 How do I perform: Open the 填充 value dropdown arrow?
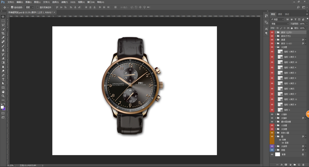[307, 28]
